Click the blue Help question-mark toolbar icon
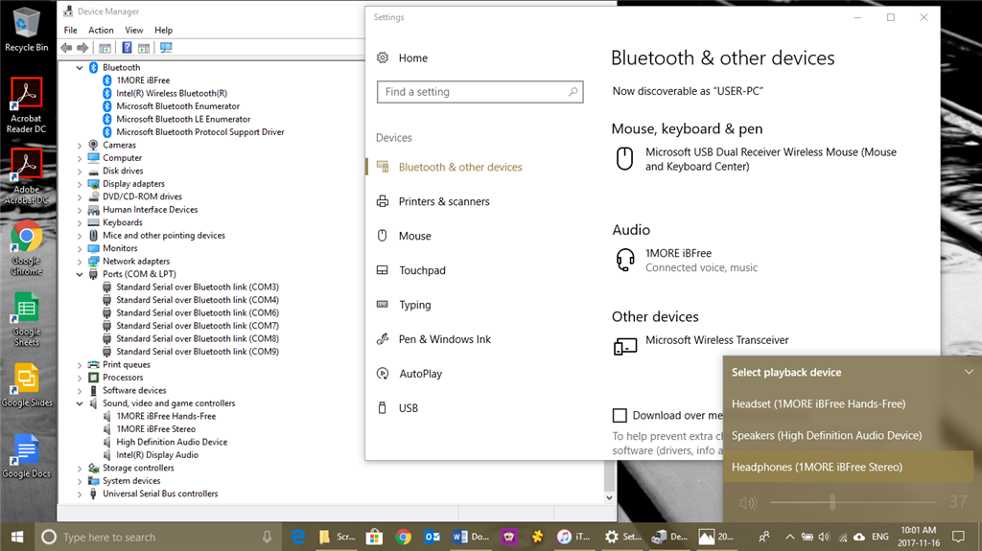The image size is (982, 551). (x=127, y=48)
